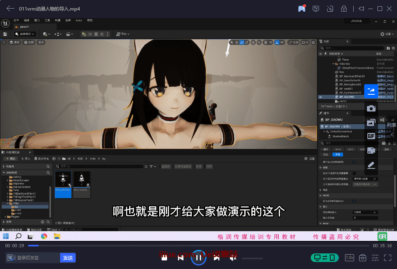Image resolution: width=397 pixels, height=269 pixels.
Task: Click the screenshot camera icon
Action: 371,108
